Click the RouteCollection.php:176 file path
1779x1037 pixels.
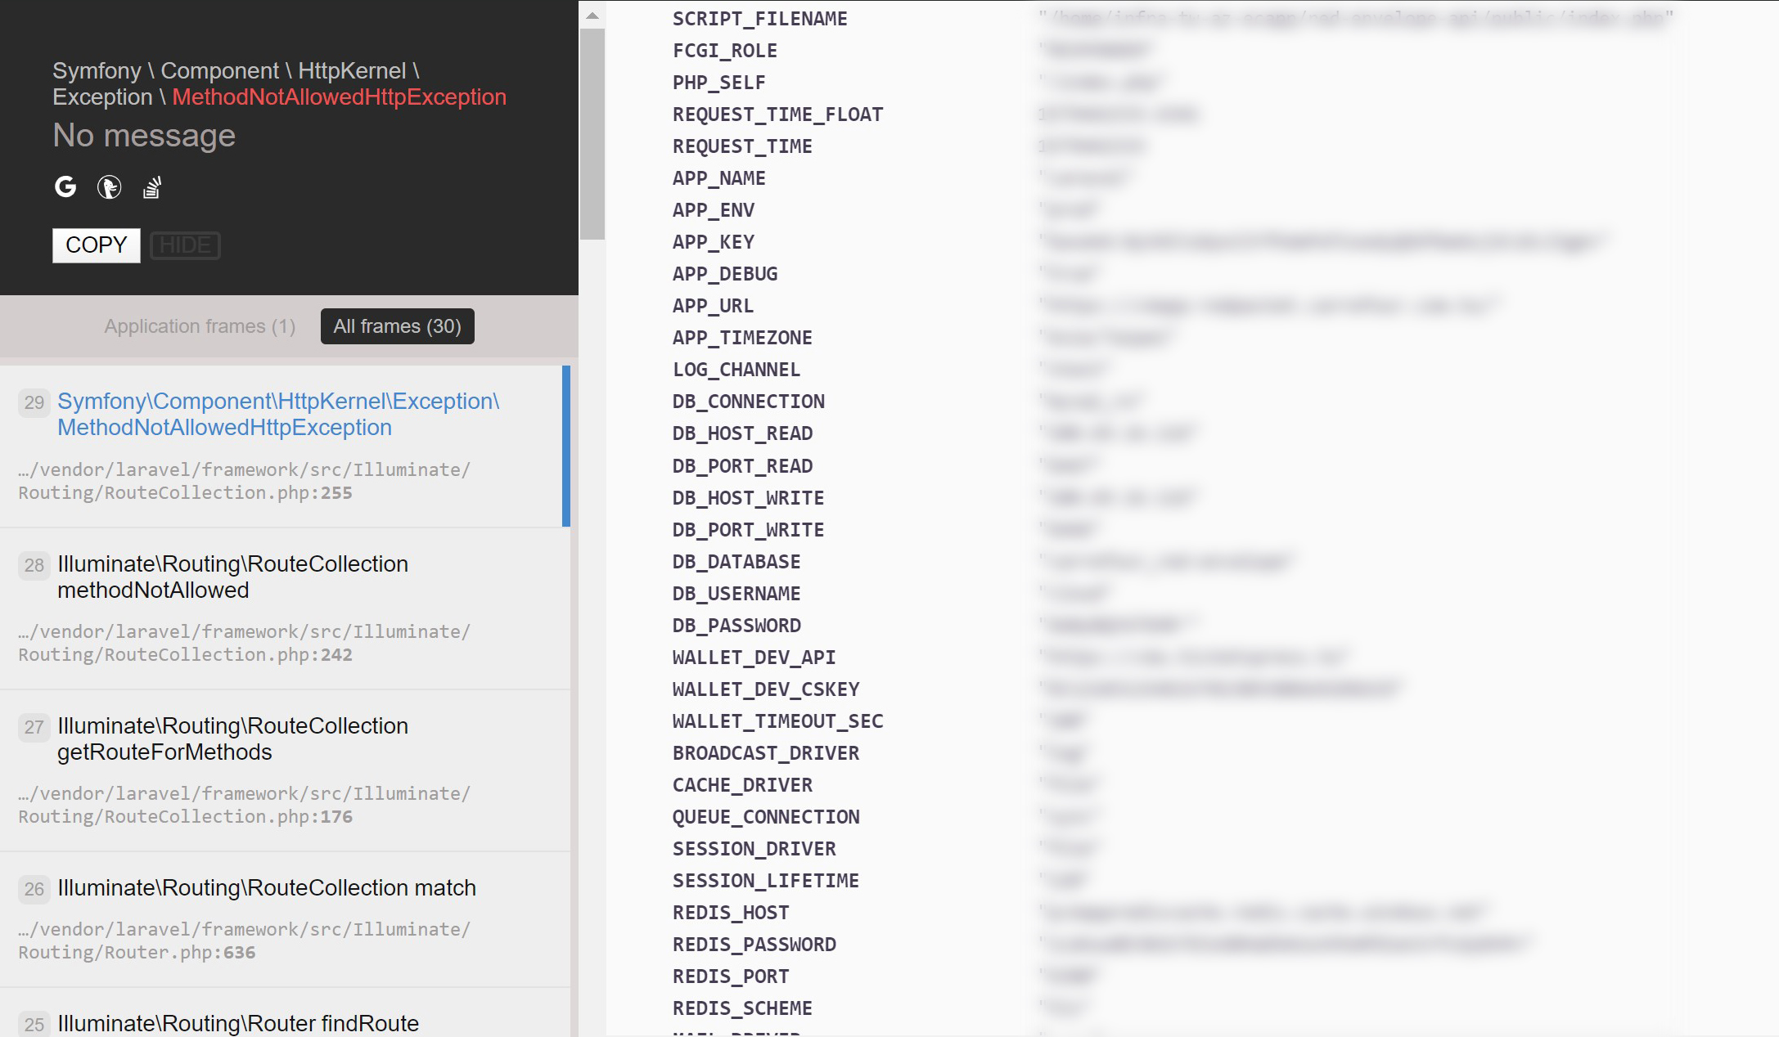pyautogui.click(x=245, y=805)
